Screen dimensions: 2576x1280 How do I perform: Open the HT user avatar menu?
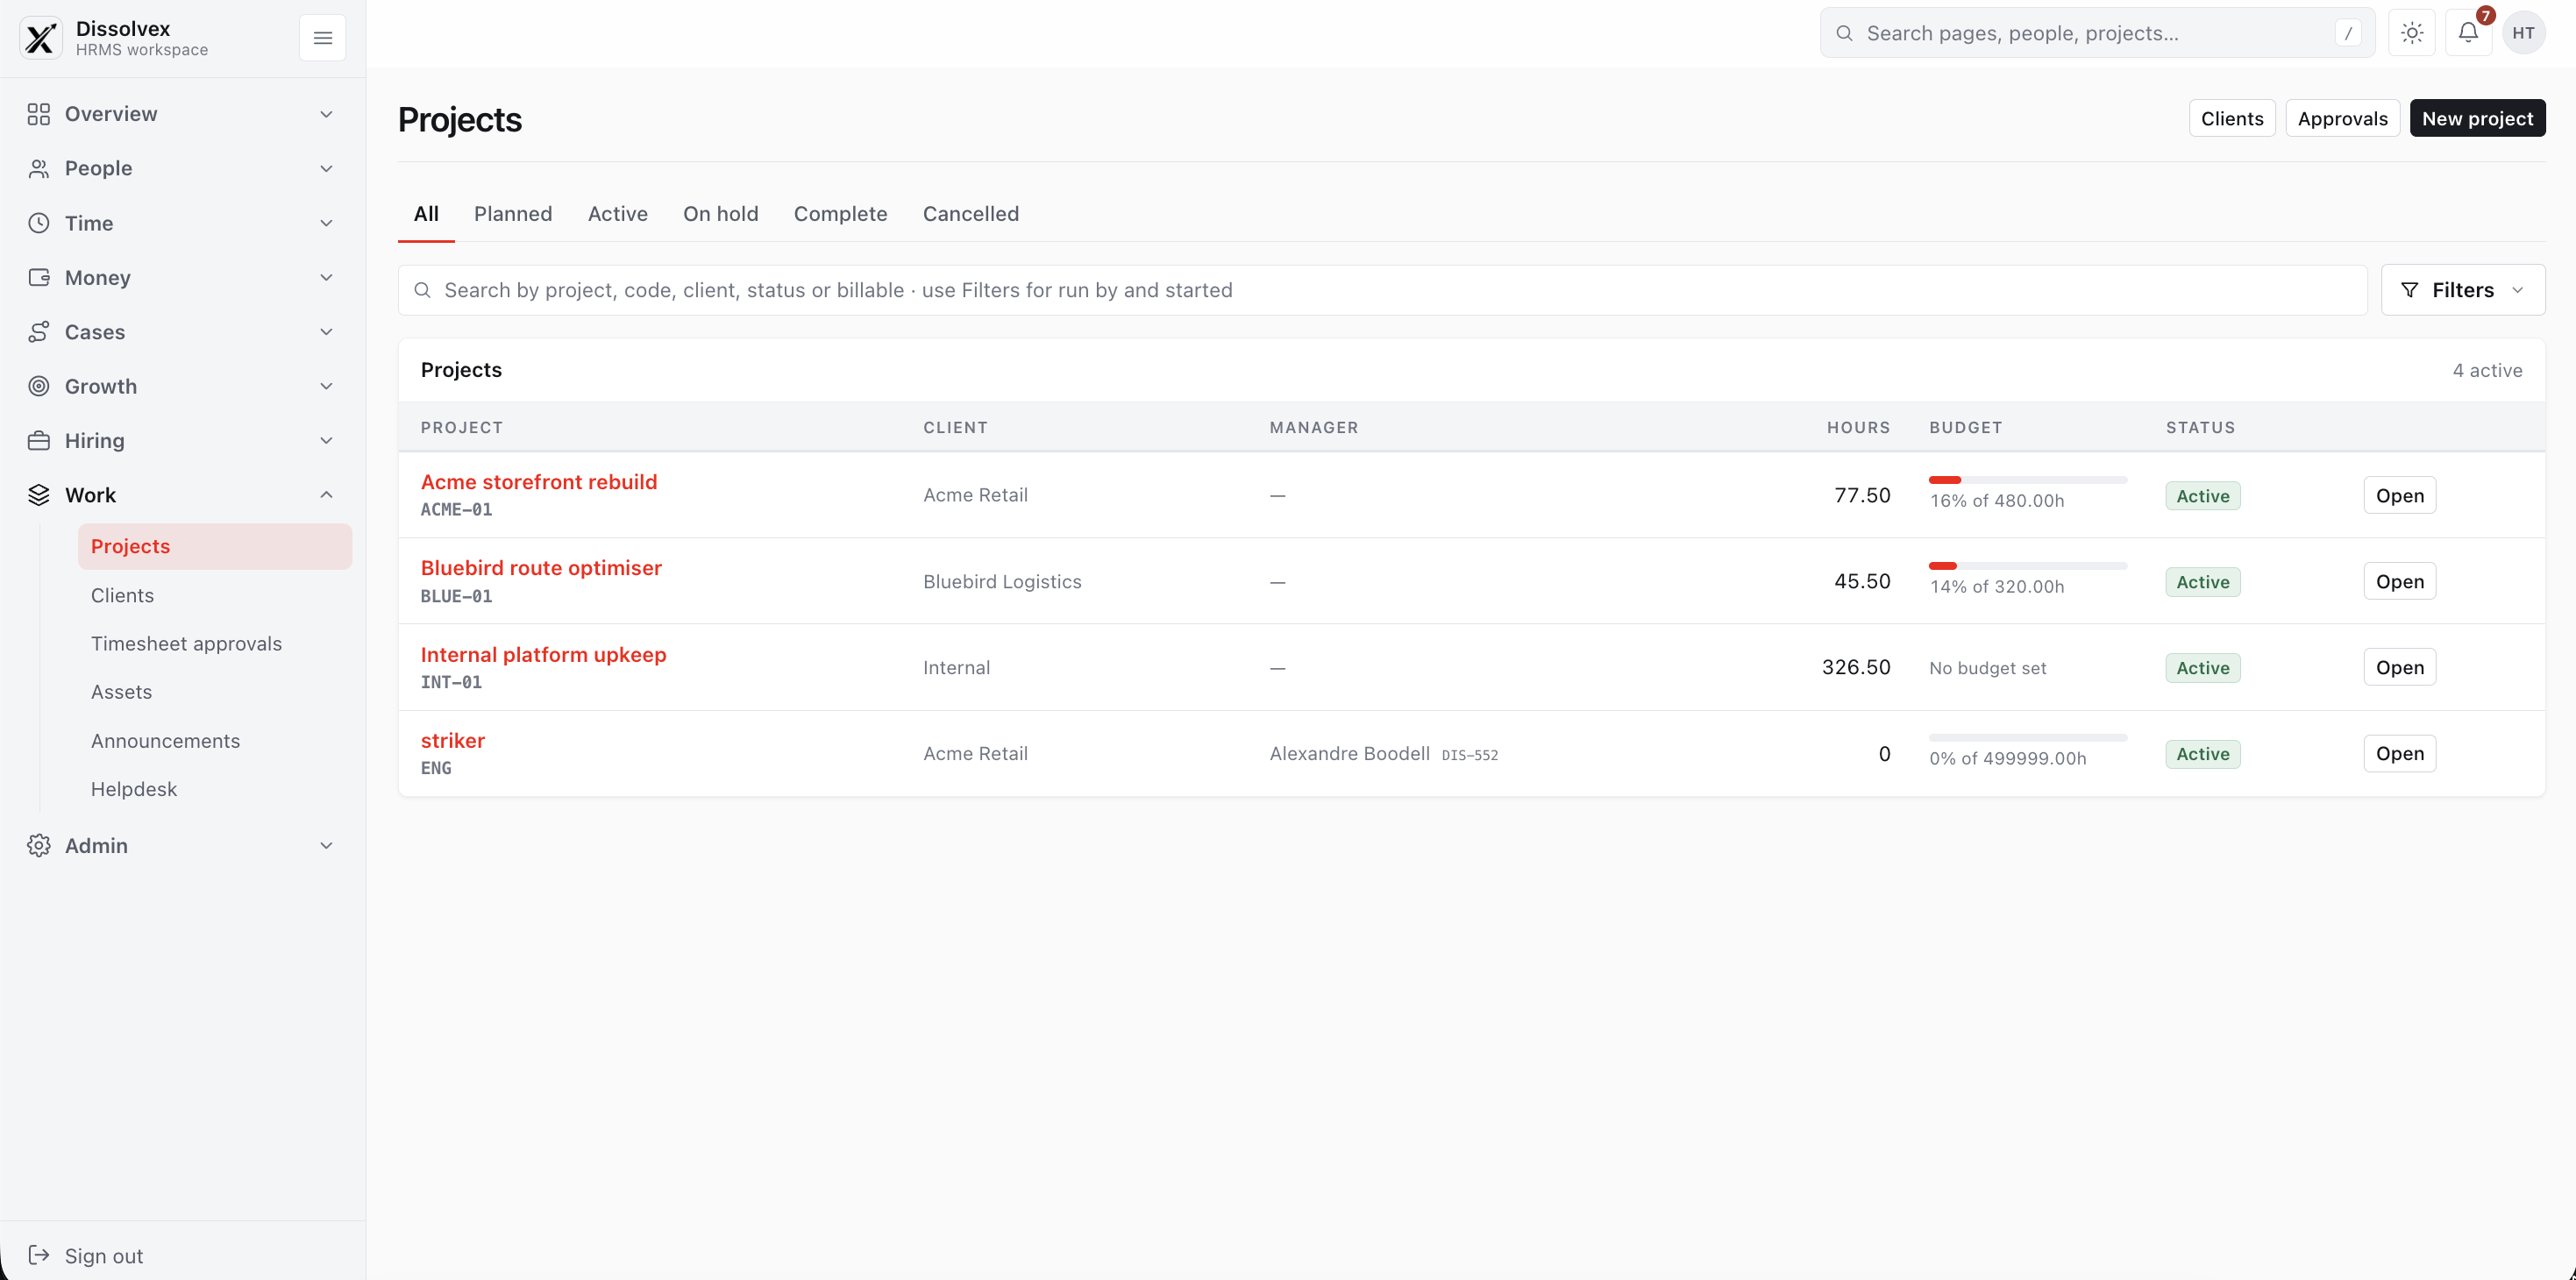click(x=2524, y=33)
